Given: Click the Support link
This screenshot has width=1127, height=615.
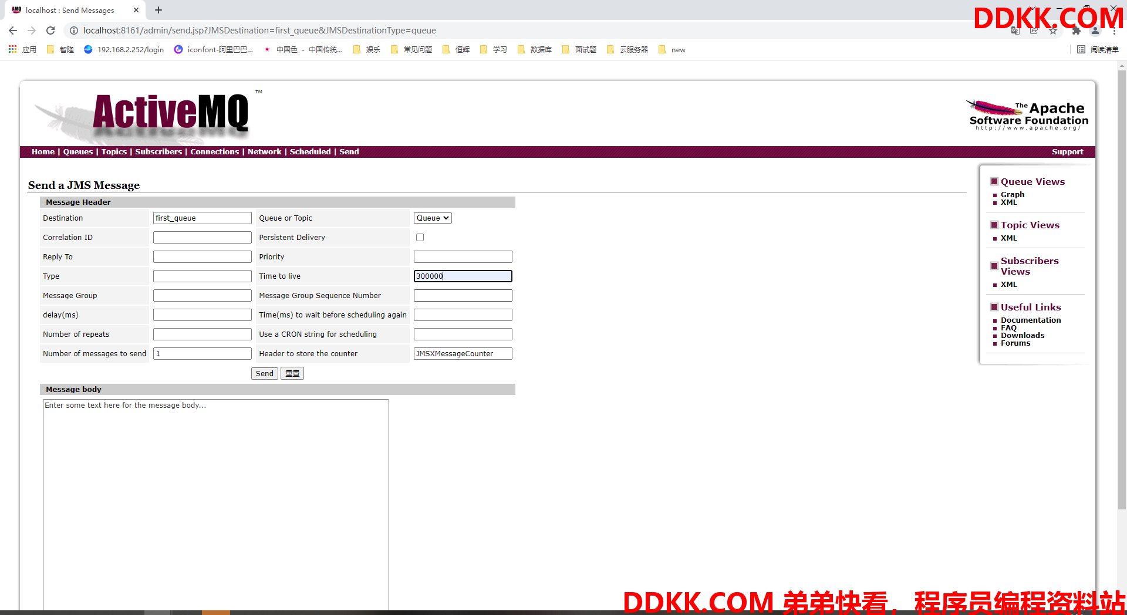Looking at the screenshot, I should coord(1067,151).
